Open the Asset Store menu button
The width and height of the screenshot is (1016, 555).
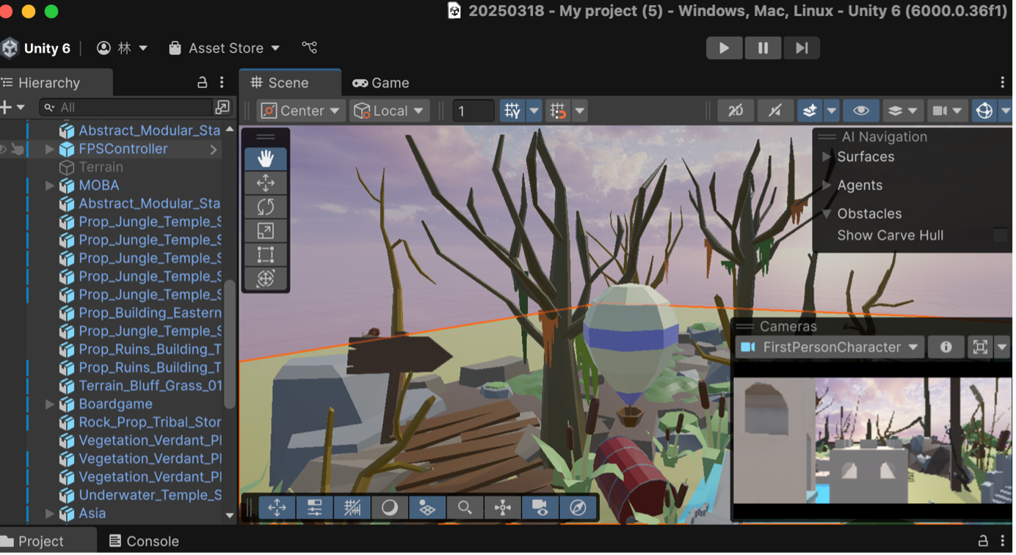tap(225, 48)
